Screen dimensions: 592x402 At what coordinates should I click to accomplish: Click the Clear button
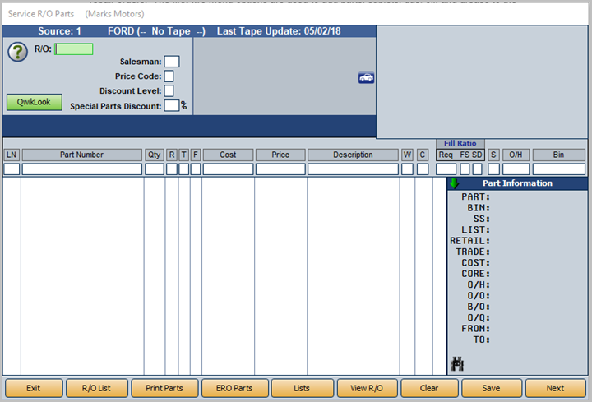tap(428, 388)
